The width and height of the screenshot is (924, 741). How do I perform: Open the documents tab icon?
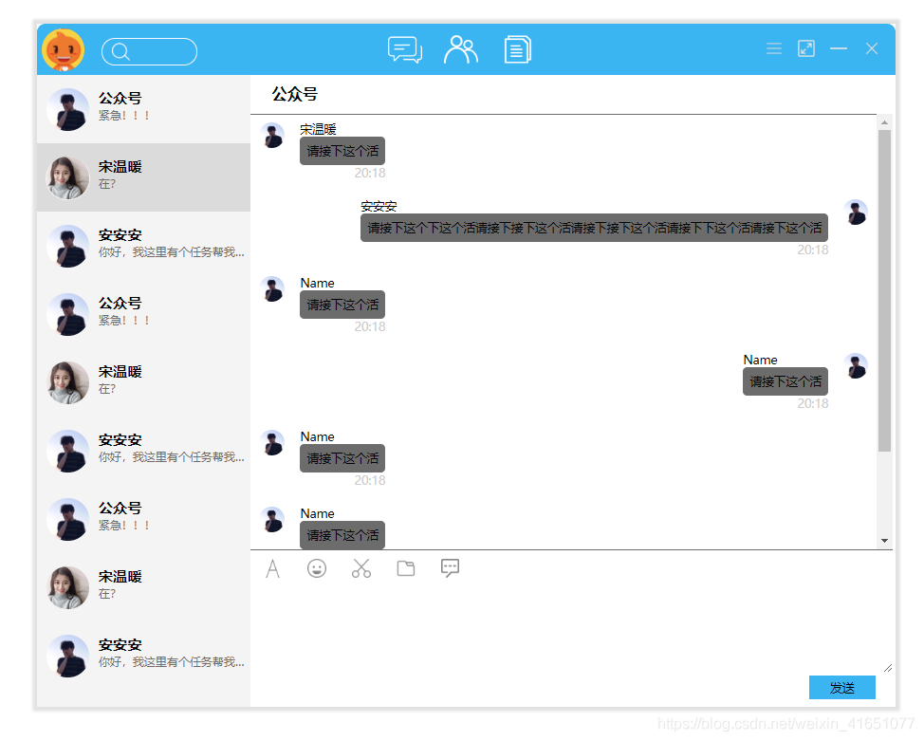(518, 49)
